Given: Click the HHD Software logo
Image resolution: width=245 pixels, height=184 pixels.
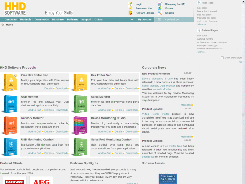Looking at the screenshot, I should [x=15, y=9].
